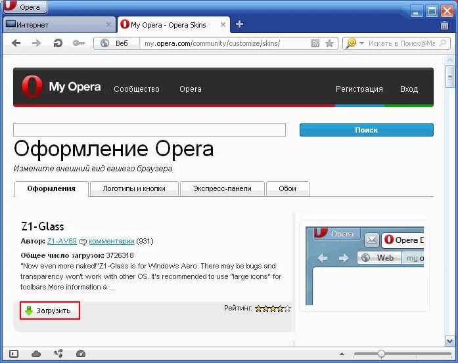
Task: Click the rating stars for Z1-Glass
Action: coord(273,309)
